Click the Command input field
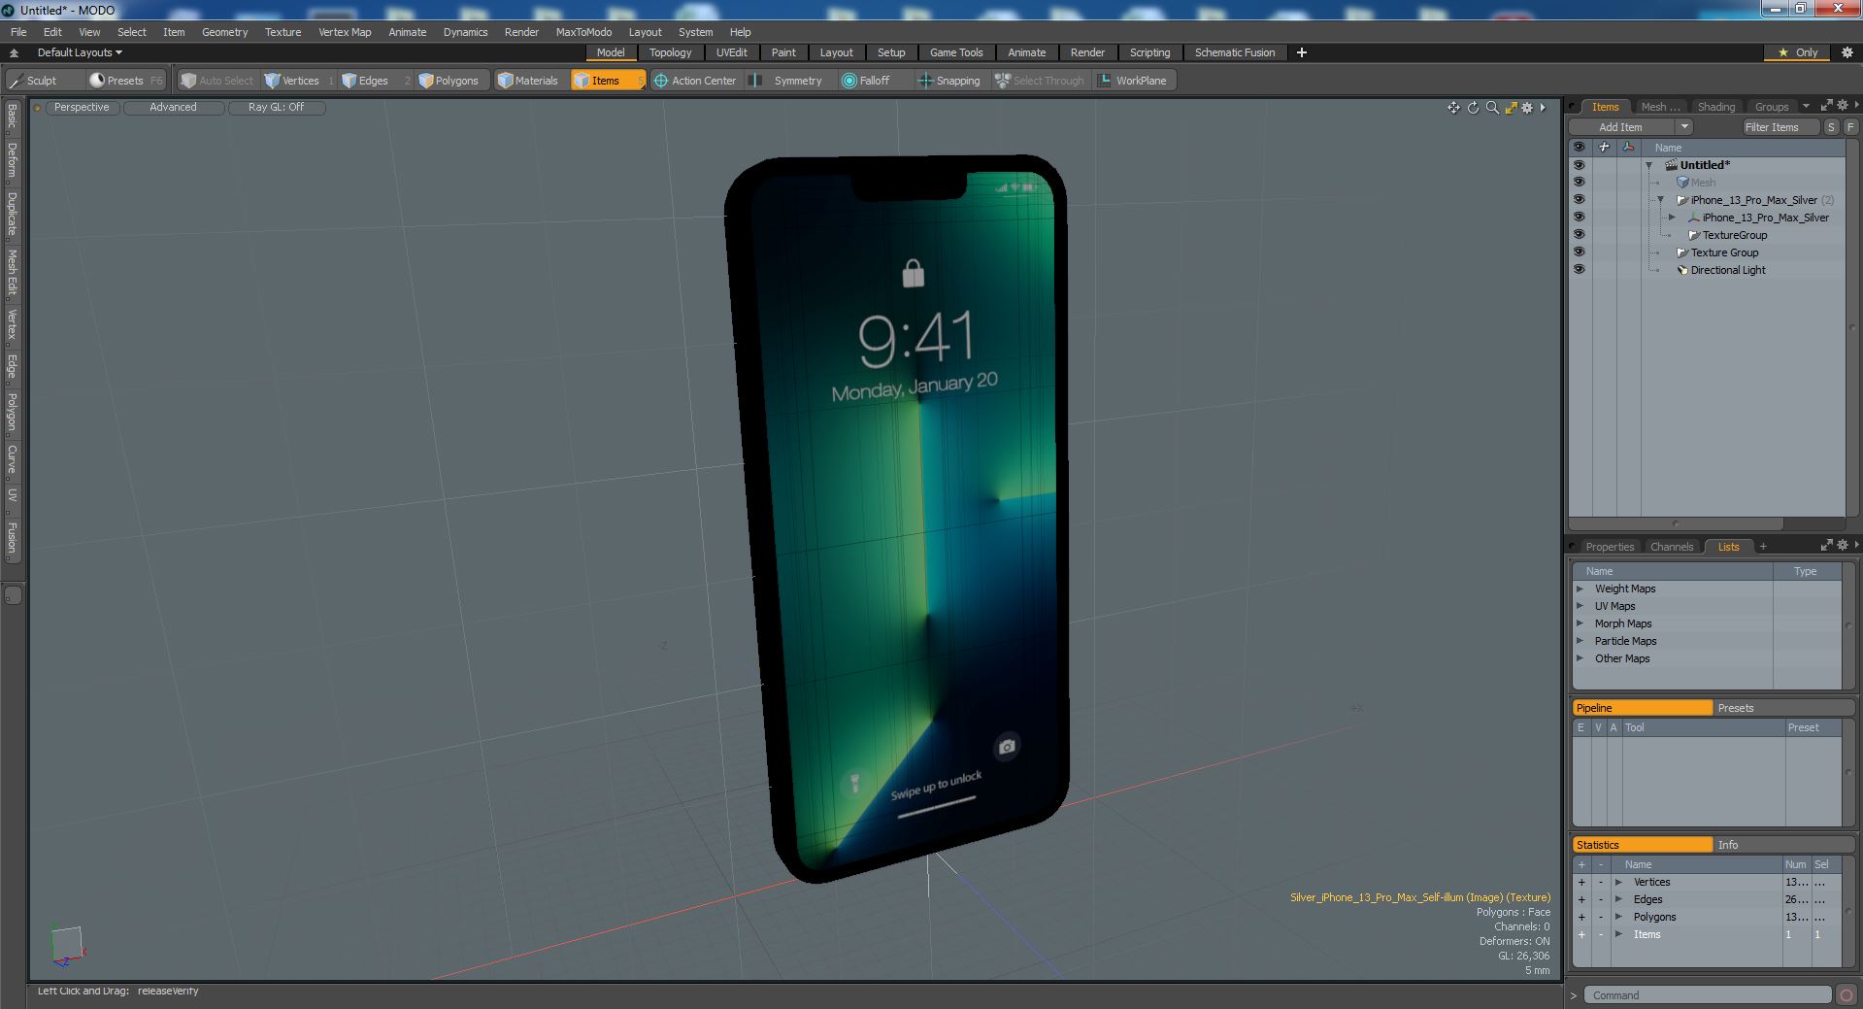Screen dimensions: 1863x1009 [x=1708, y=994]
